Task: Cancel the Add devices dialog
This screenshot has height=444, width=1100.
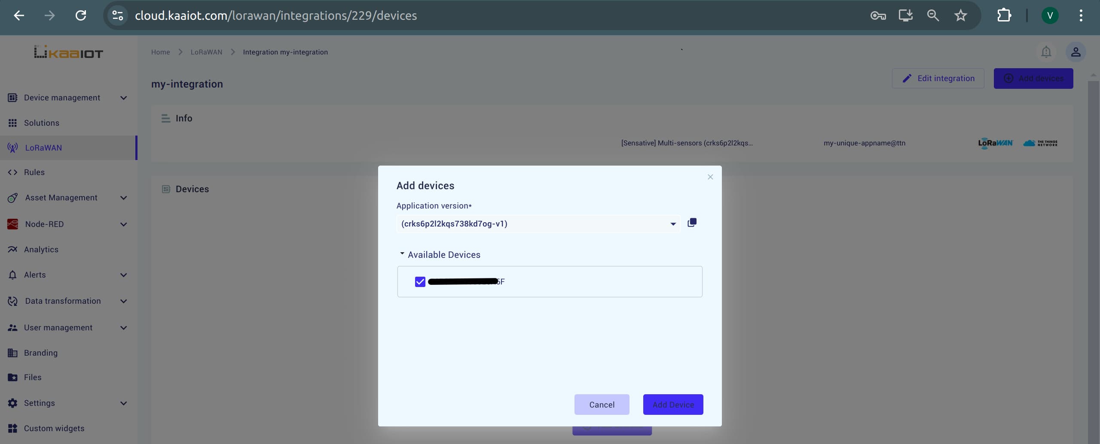Action: coord(601,404)
